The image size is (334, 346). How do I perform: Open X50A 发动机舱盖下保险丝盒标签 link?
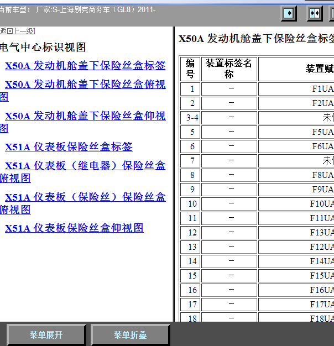[85, 66]
